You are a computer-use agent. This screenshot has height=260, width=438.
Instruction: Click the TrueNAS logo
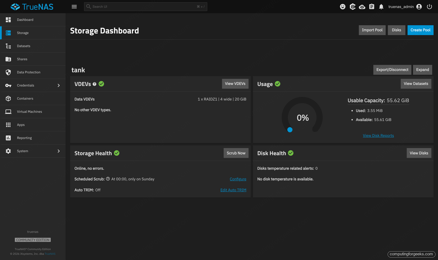[32, 7]
